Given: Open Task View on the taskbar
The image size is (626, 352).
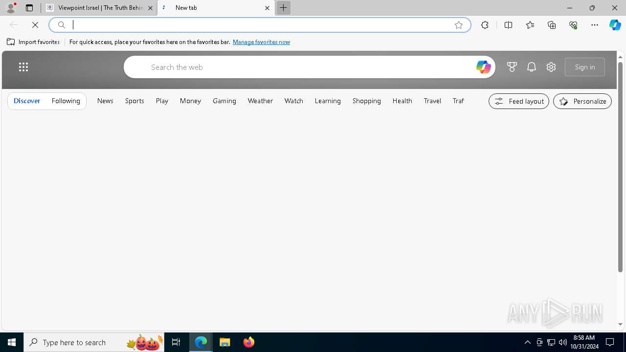Looking at the screenshot, I should pos(176,342).
